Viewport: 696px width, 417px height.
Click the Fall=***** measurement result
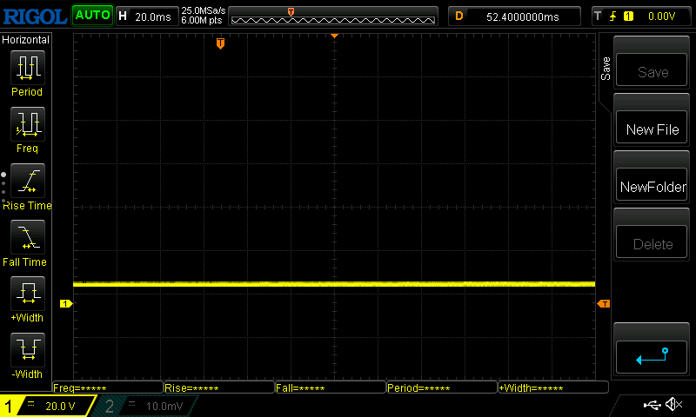click(x=331, y=387)
